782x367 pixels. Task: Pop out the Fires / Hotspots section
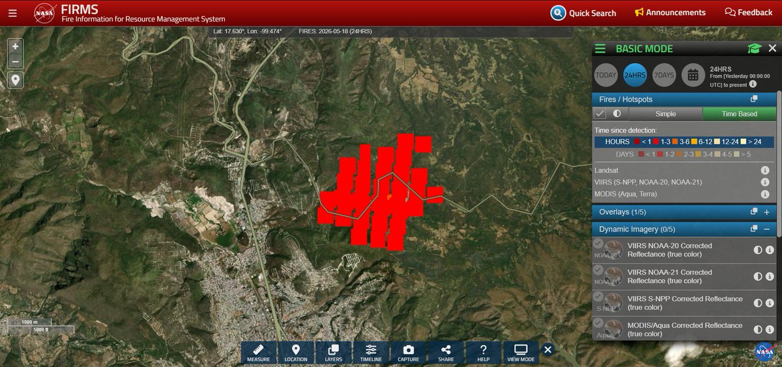tap(754, 100)
